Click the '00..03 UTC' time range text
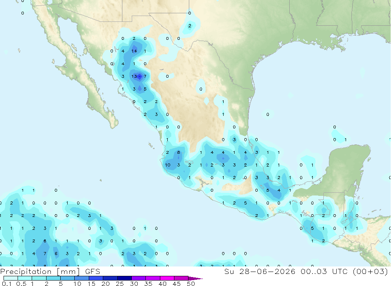Image resolution: width=391 pixels, height=286 pixels. click(324, 271)
